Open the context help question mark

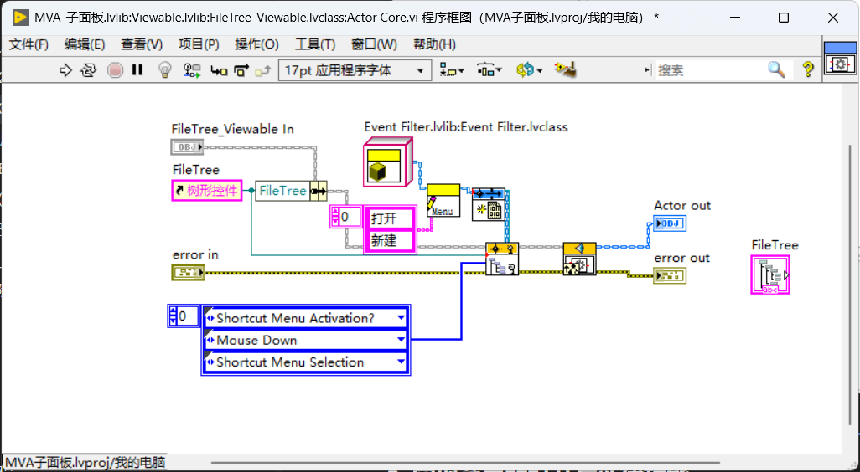click(x=808, y=69)
